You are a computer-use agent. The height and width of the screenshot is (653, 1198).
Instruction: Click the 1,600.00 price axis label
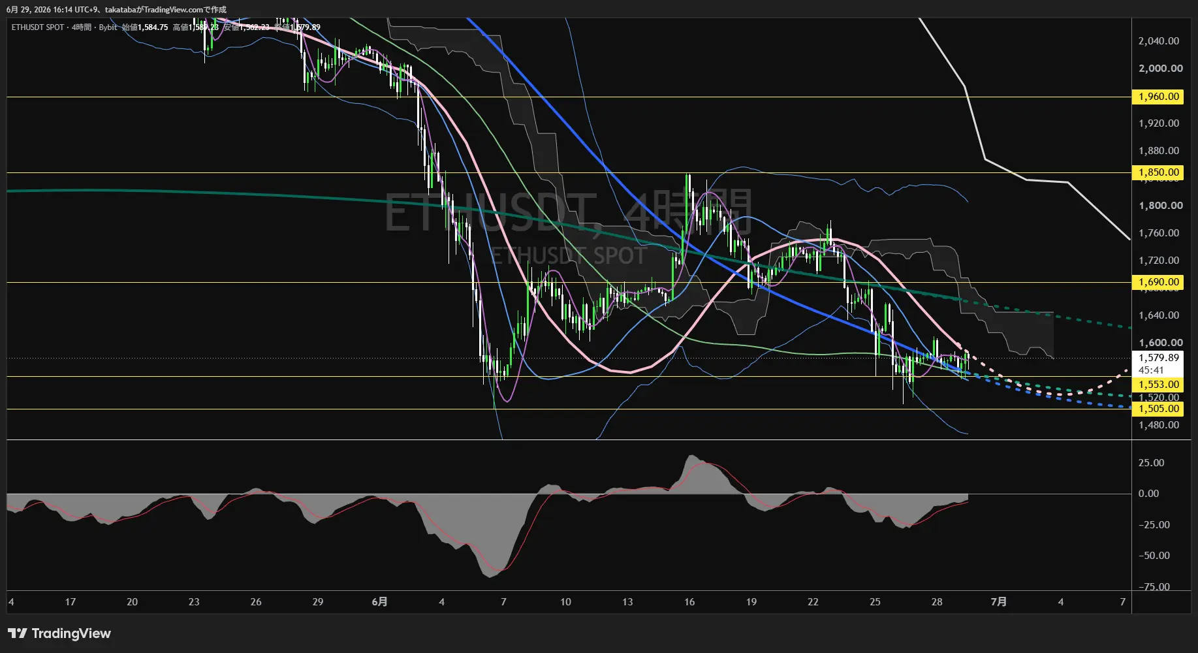[1160, 343]
